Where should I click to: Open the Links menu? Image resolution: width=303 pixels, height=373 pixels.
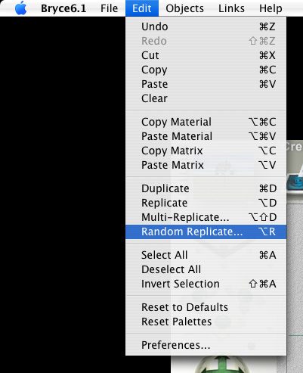(x=231, y=8)
